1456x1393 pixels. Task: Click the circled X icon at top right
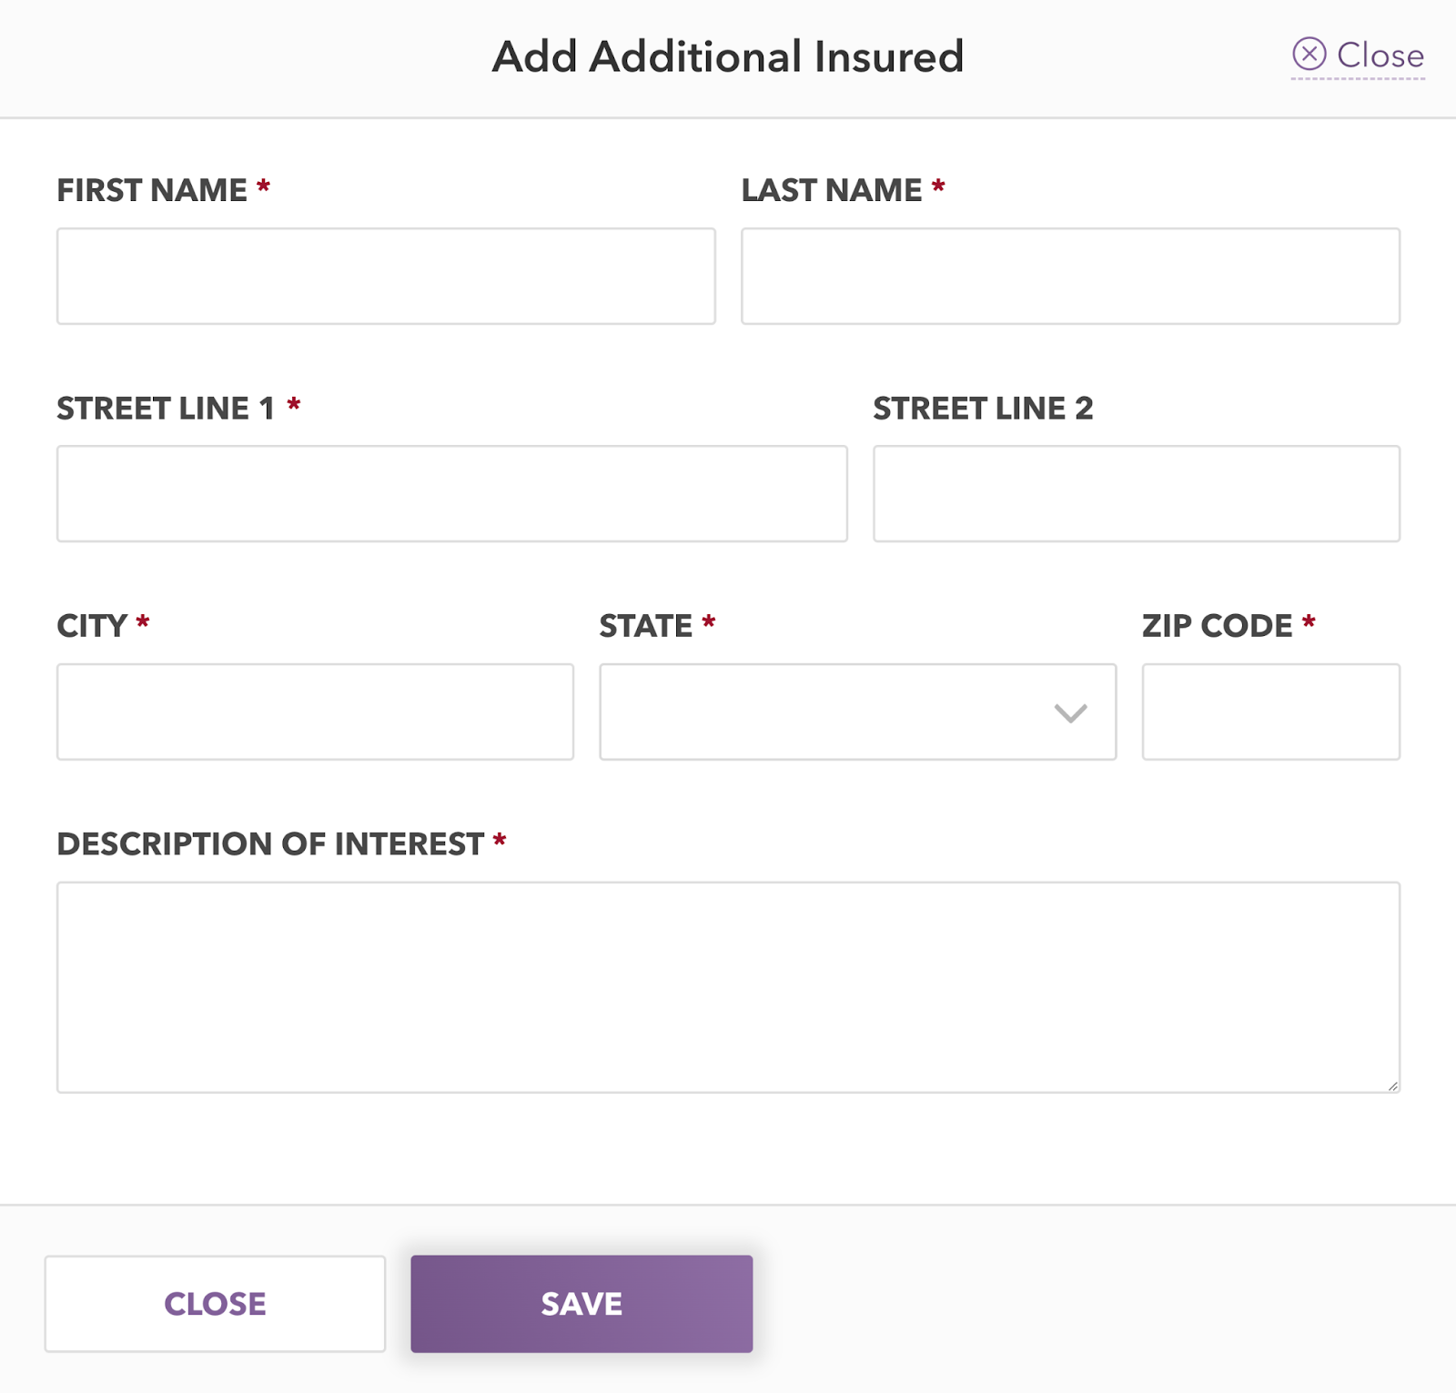click(x=1309, y=55)
